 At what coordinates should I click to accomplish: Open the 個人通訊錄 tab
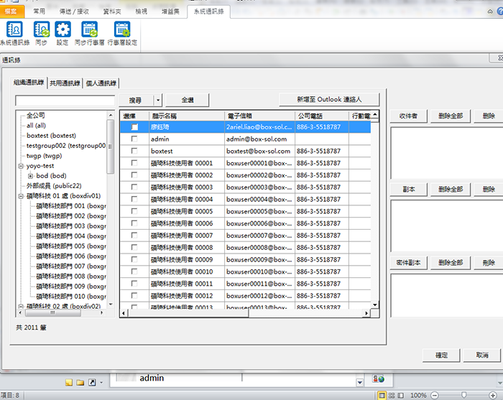(x=101, y=83)
